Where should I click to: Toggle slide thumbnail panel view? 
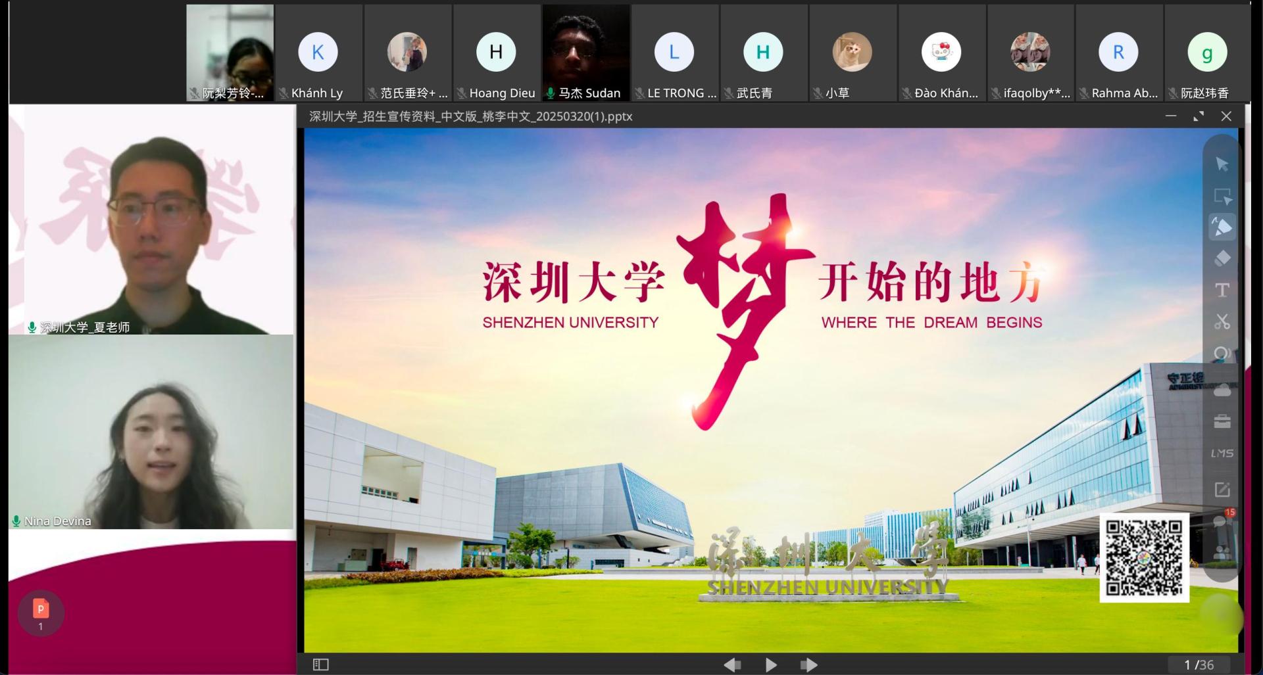click(320, 664)
